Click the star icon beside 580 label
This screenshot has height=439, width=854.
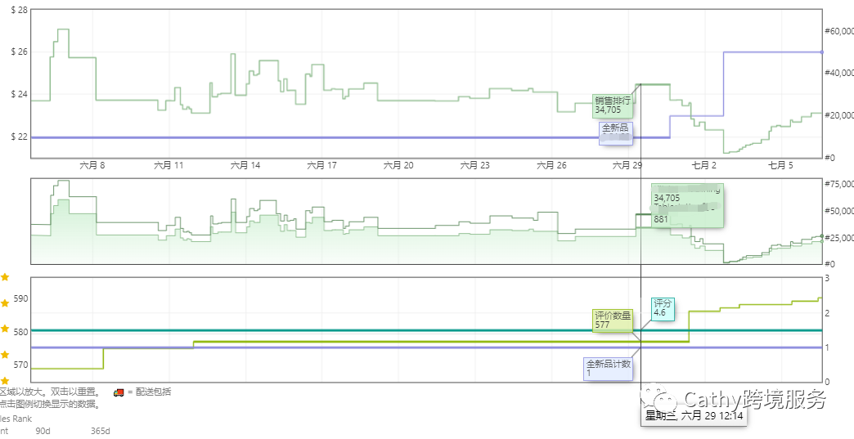[x=4, y=329]
